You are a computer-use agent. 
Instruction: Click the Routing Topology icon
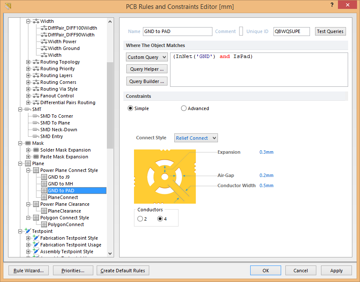click(36, 62)
